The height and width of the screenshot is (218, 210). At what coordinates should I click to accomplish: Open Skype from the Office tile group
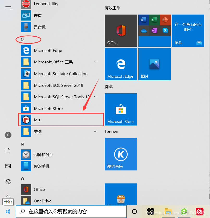pos(165,31)
